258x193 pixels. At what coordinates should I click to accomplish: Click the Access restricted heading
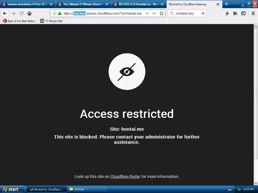point(127,114)
